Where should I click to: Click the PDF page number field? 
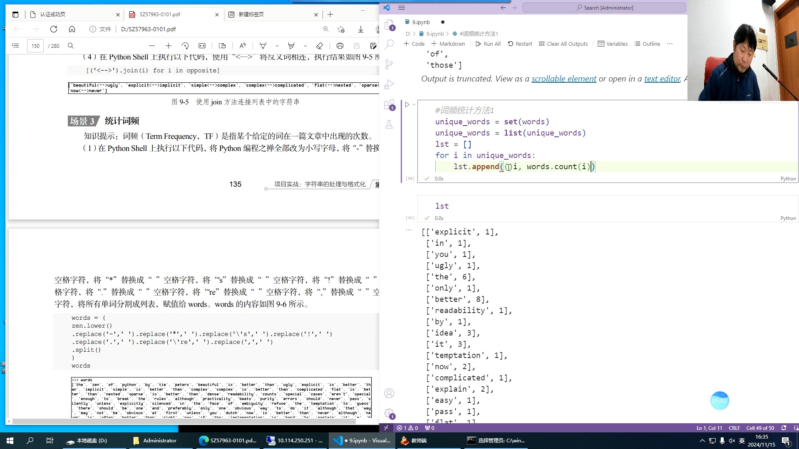[35, 46]
